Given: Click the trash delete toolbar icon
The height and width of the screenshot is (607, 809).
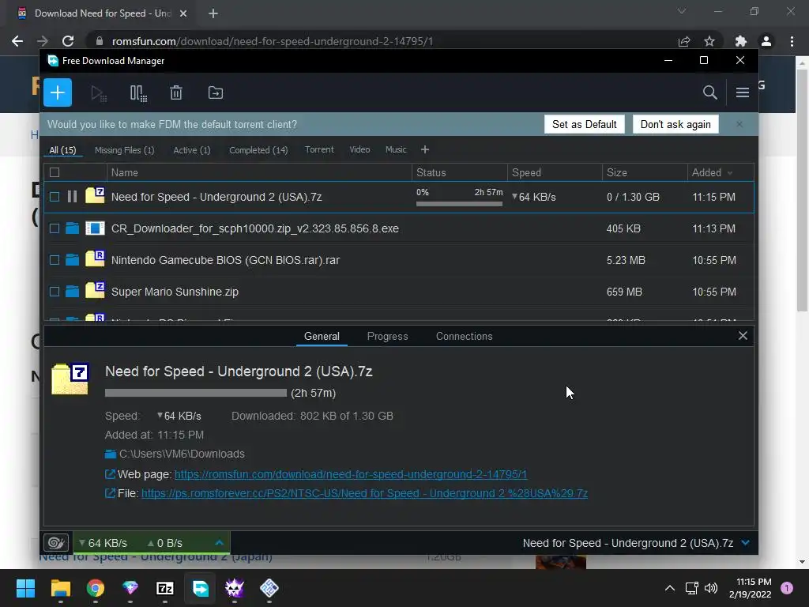Looking at the screenshot, I should point(176,93).
